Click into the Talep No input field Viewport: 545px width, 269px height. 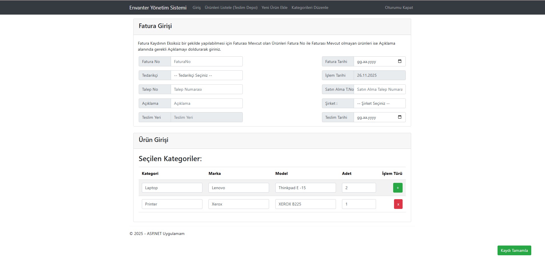pyautogui.click(x=206, y=89)
